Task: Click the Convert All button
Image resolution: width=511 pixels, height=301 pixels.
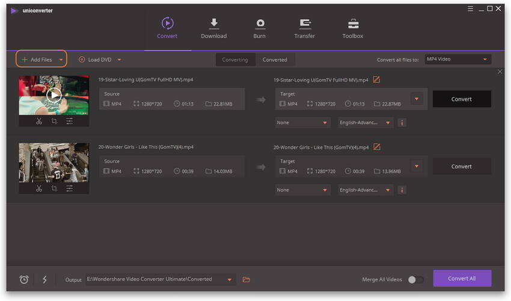Action: click(462, 278)
